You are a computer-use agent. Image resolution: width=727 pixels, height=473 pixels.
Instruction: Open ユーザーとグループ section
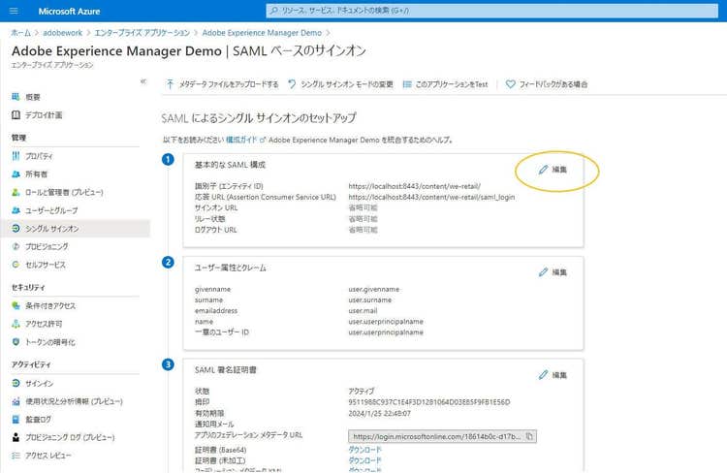click(x=50, y=210)
